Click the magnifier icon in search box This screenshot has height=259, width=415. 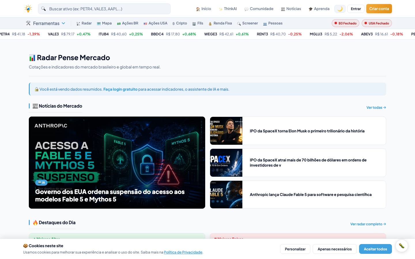pyautogui.click(x=44, y=9)
